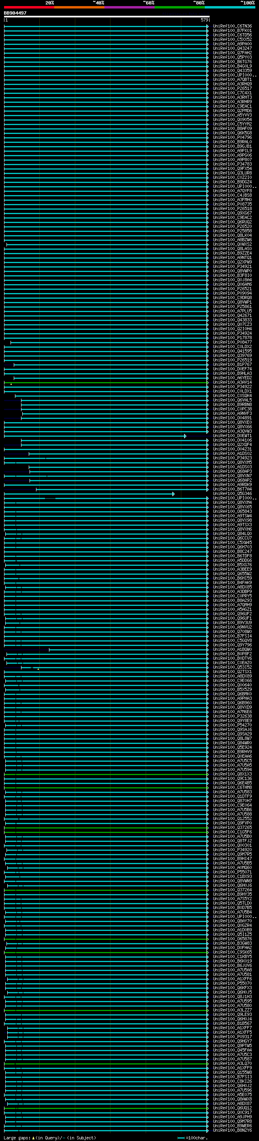Open the UniRef100_Q43247 hit label

(232, 48)
